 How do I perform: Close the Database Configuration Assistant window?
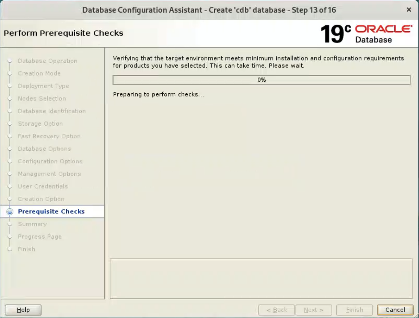pyautogui.click(x=408, y=10)
